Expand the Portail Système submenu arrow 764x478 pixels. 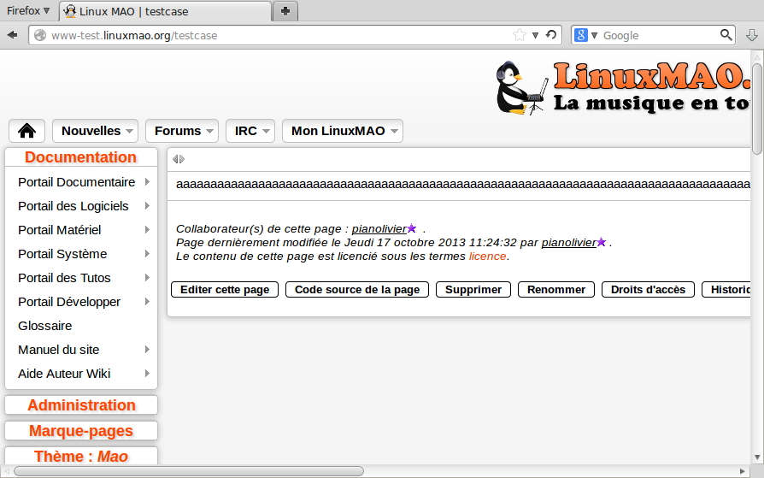pyautogui.click(x=147, y=254)
